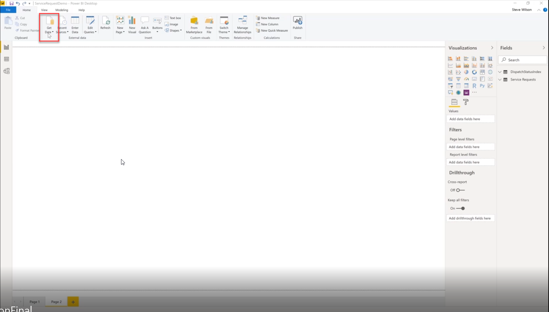Insert a Text box
The image size is (549, 312).
(173, 18)
